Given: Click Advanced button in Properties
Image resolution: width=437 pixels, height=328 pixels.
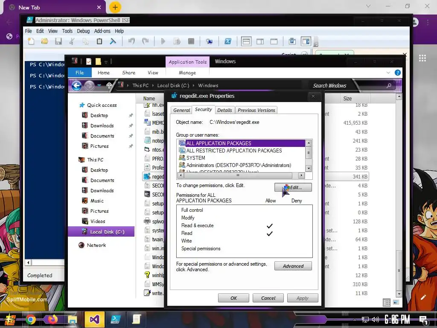Looking at the screenshot, I should click(x=293, y=266).
